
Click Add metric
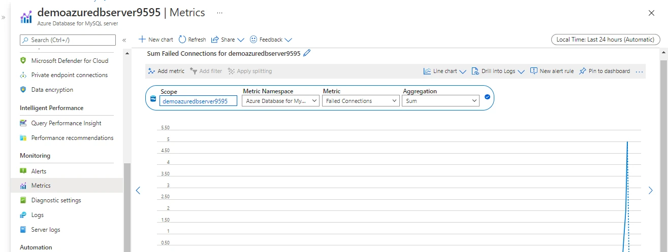click(x=166, y=71)
